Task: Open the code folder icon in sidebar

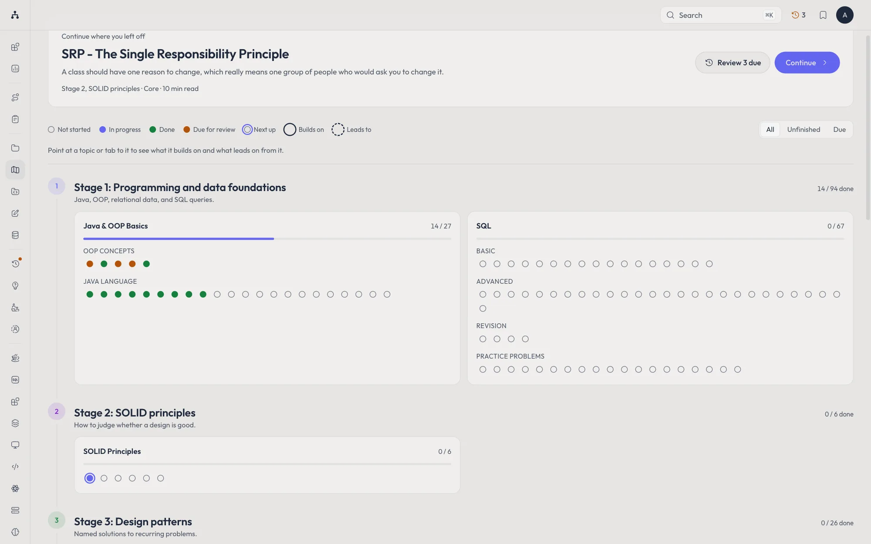Action: (15, 191)
